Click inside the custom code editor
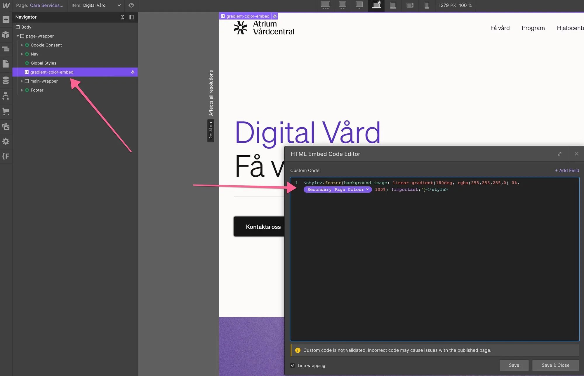Viewport: 584px width, 376px height. (x=432, y=263)
